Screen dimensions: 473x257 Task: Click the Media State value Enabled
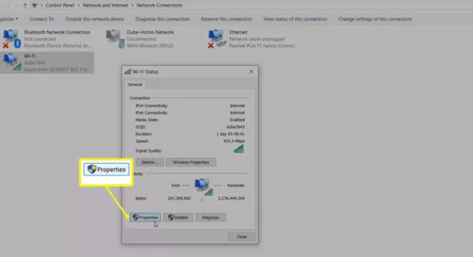237,120
